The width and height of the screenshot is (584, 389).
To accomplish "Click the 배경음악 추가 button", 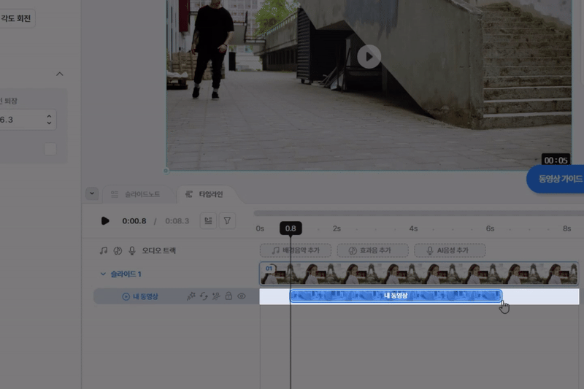I will (296, 250).
